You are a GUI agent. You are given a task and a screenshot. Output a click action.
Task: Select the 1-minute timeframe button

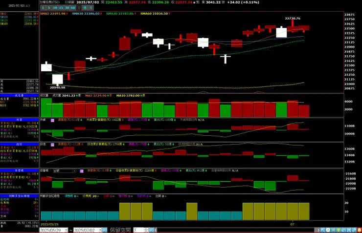[x=43, y=8]
